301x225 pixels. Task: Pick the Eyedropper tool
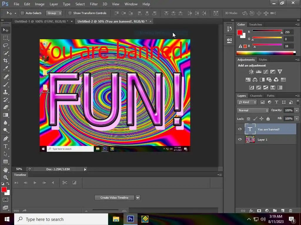[6, 68]
